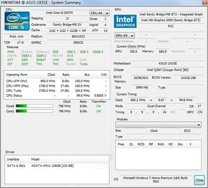Viewport: 208px width, 188px height.
Task: Click the Intel QS67 chipset field
Action: 167,70
